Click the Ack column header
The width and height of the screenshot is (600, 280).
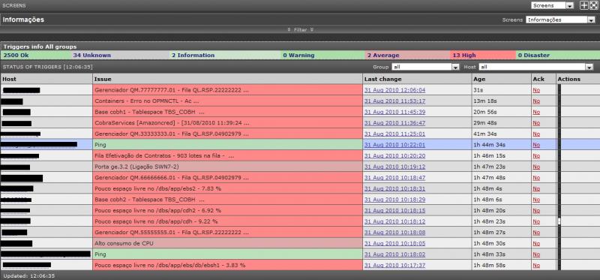(543, 79)
